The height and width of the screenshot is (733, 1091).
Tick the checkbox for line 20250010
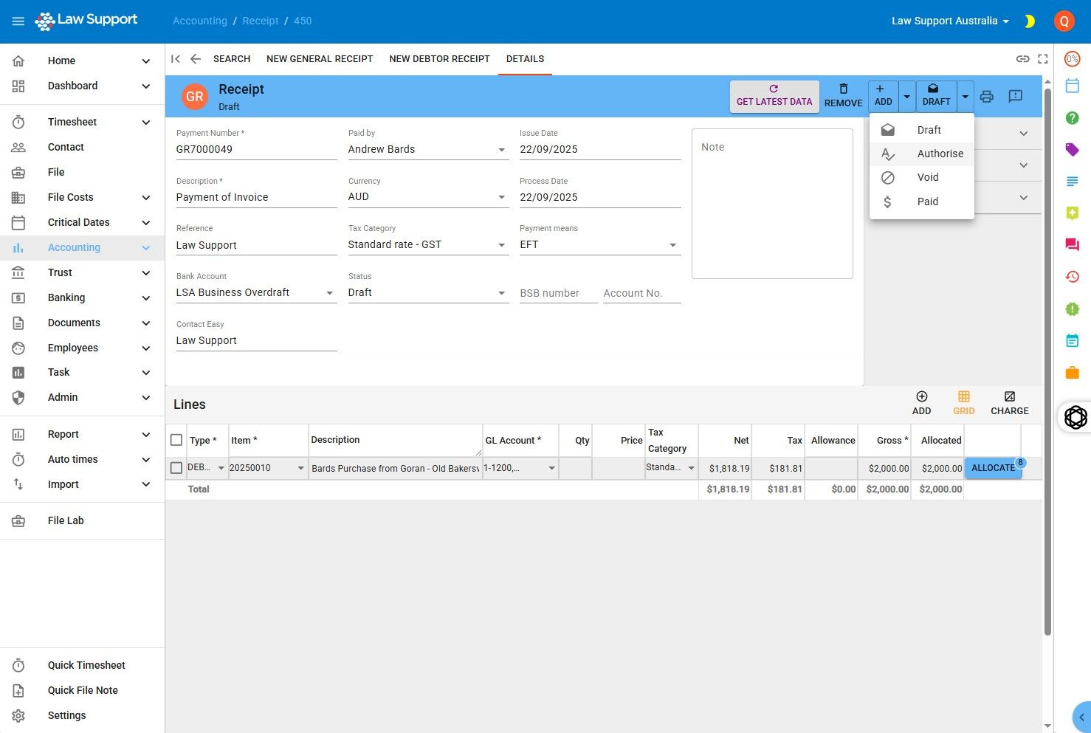click(x=176, y=468)
